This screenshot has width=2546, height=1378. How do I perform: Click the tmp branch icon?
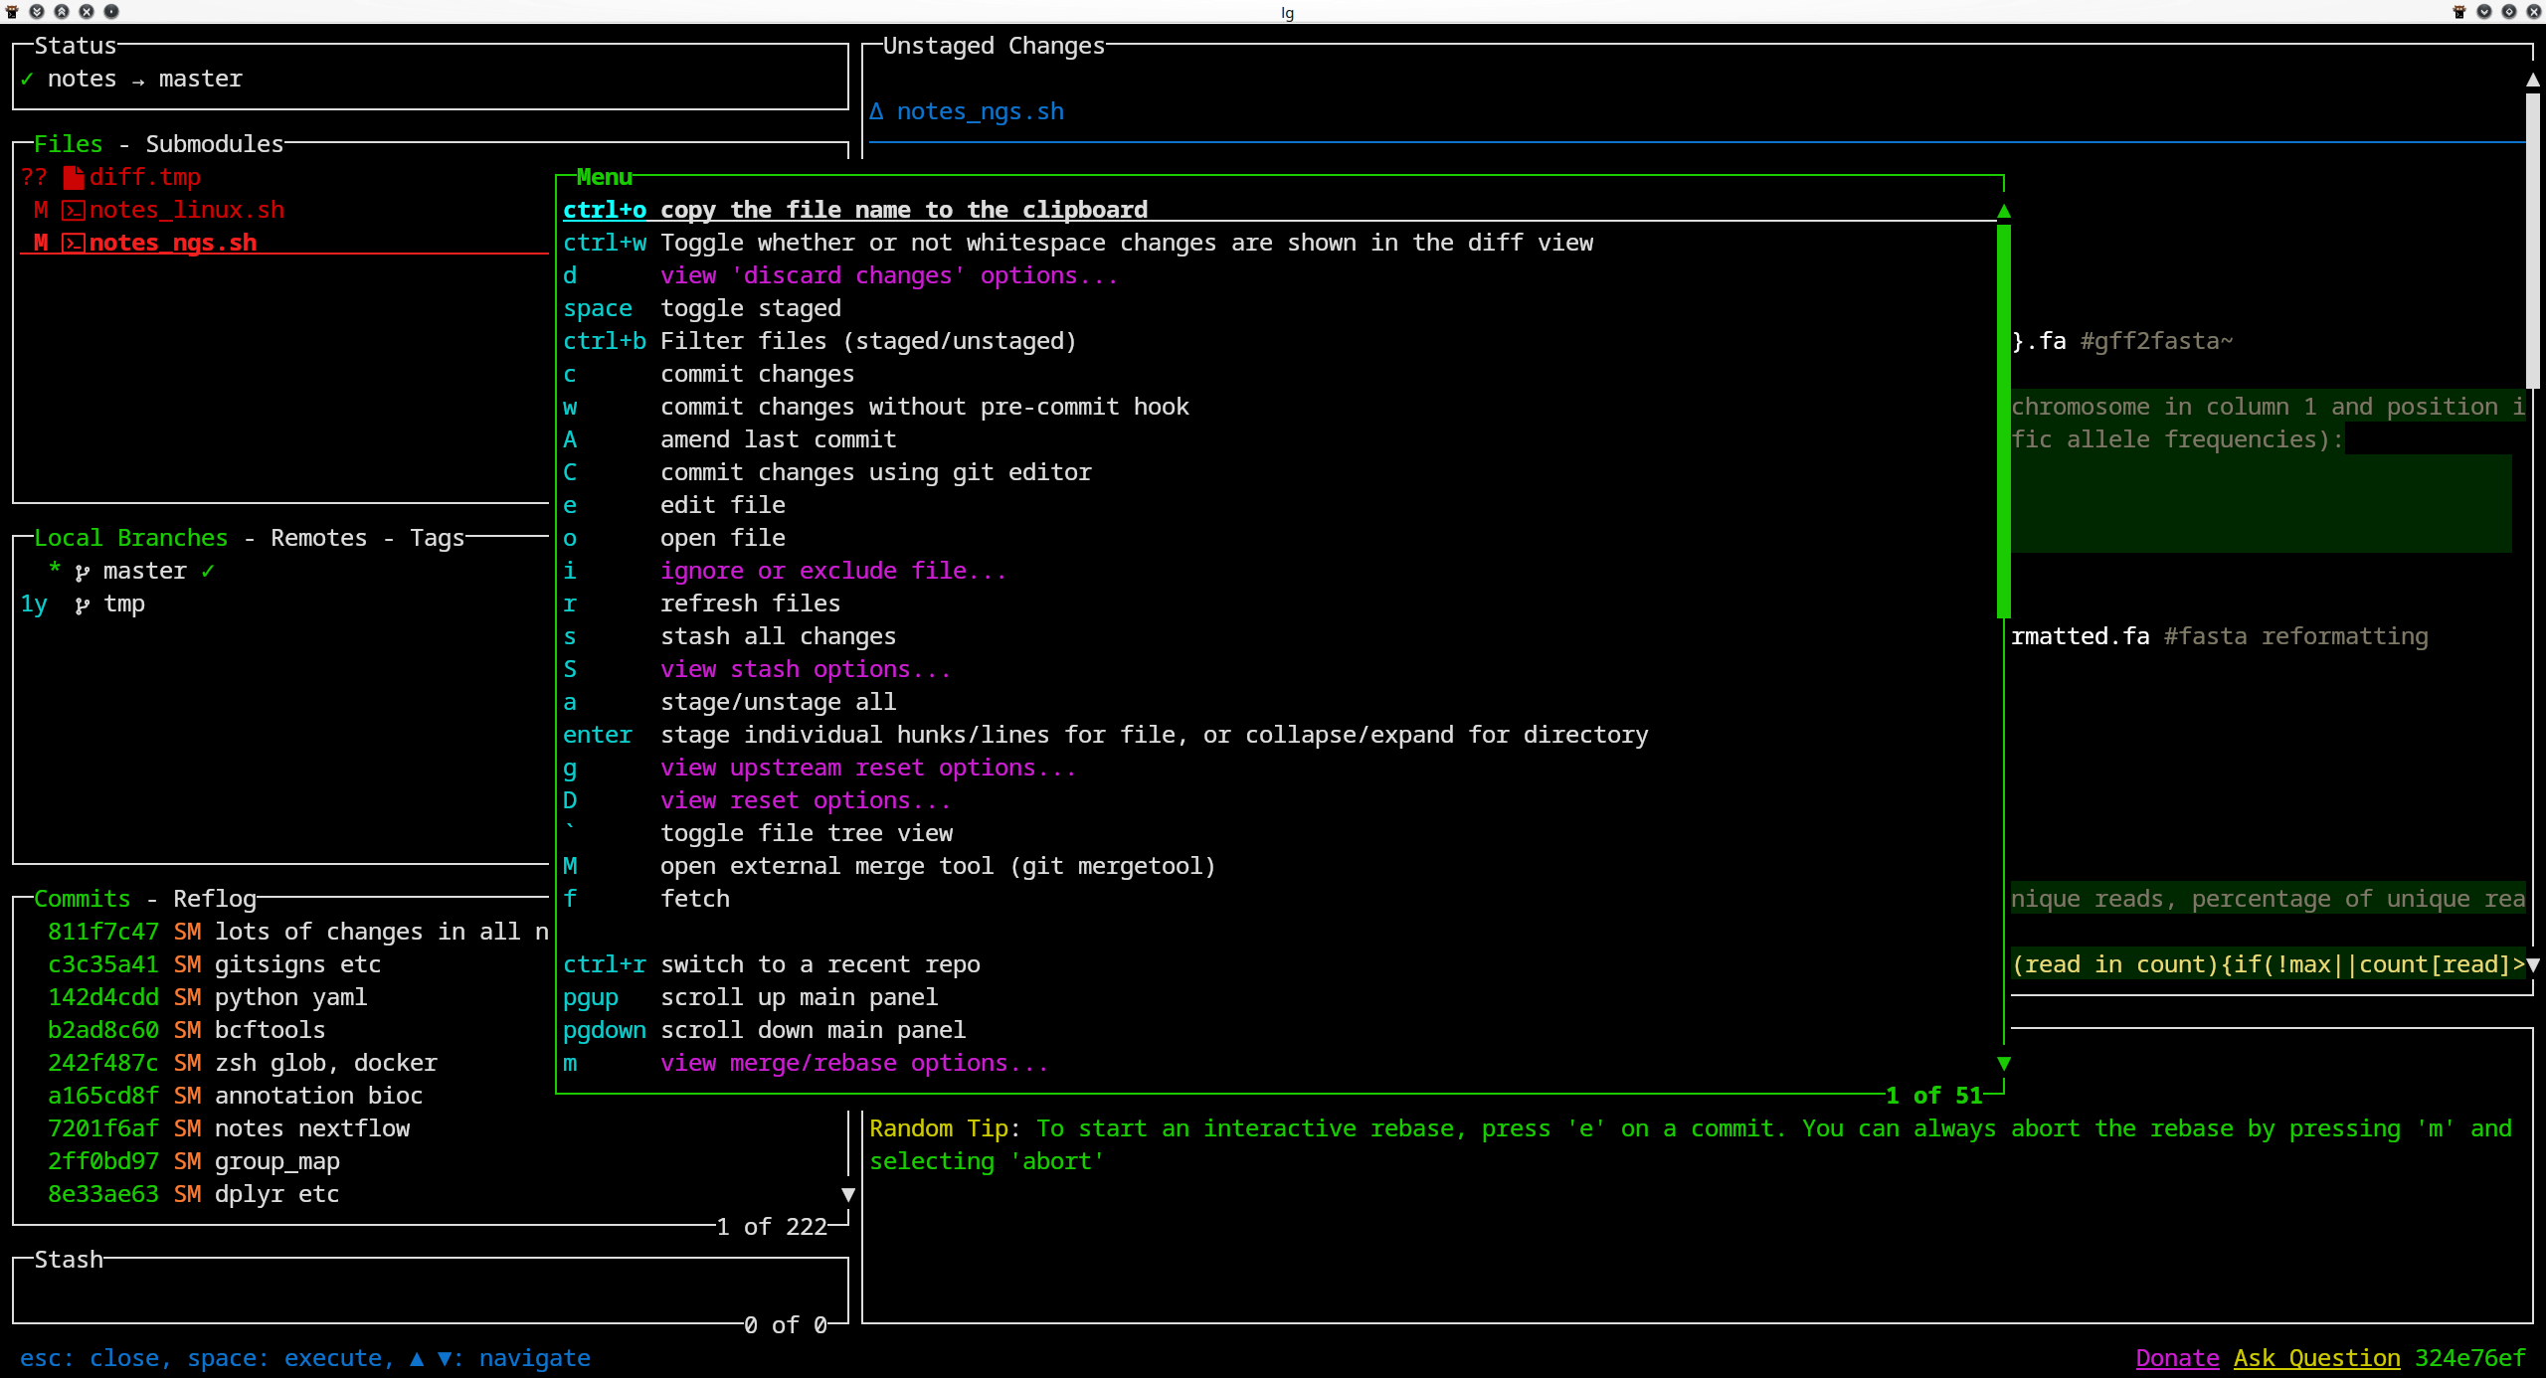(x=83, y=604)
